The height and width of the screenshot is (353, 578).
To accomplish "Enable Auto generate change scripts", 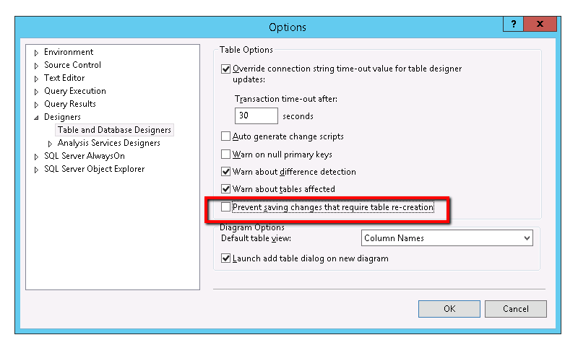I will point(226,136).
